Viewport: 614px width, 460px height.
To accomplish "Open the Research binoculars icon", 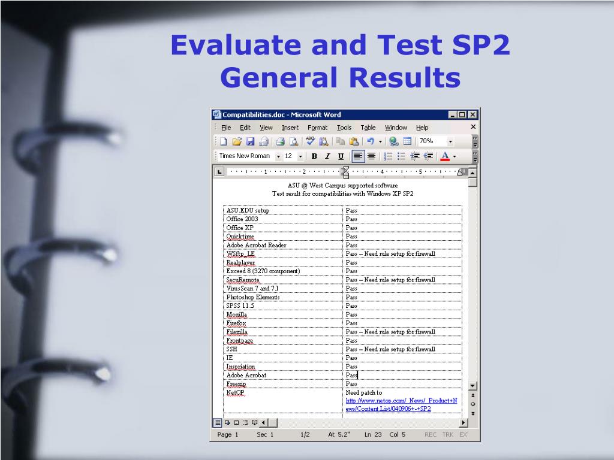I will [323, 141].
